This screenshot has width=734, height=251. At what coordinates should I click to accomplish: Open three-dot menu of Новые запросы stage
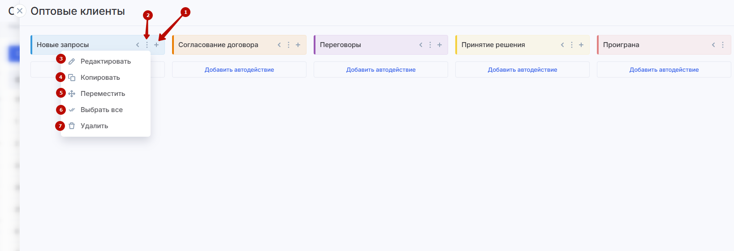[x=147, y=45]
